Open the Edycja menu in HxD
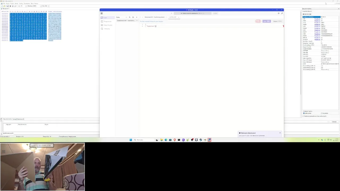This screenshot has width=340, height=191. coord(7,3)
